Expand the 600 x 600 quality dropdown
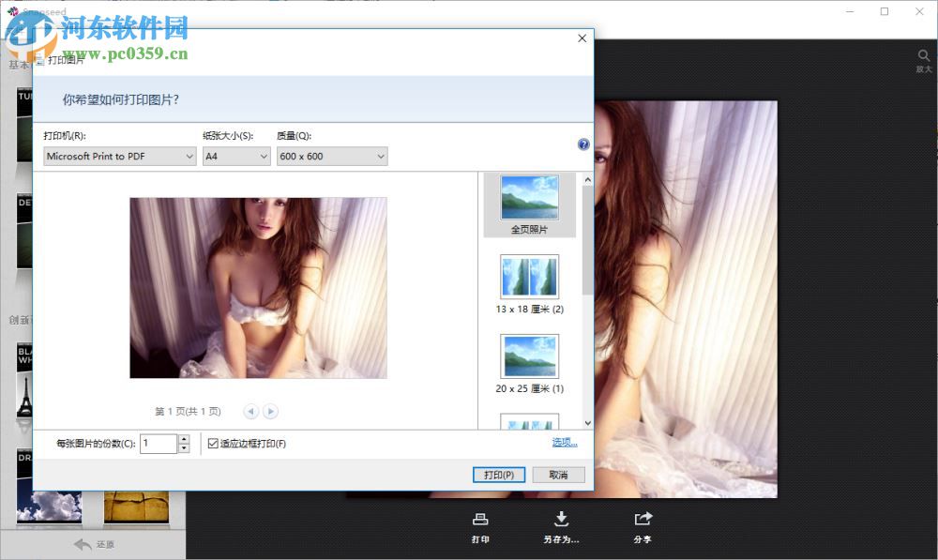 point(331,157)
